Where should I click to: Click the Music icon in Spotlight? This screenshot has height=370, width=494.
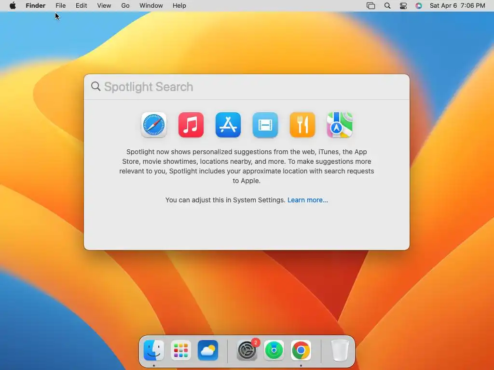tap(191, 125)
